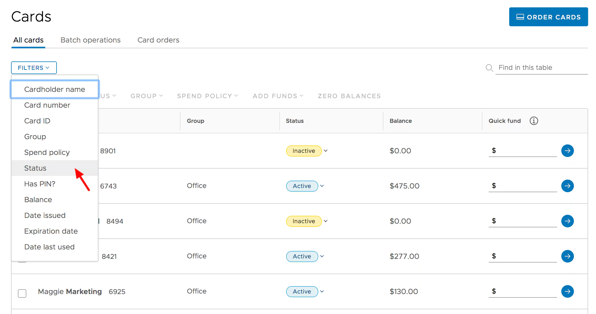
Task: Submit quick fund arrow for card 6743
Action: (x=567, y=186)
